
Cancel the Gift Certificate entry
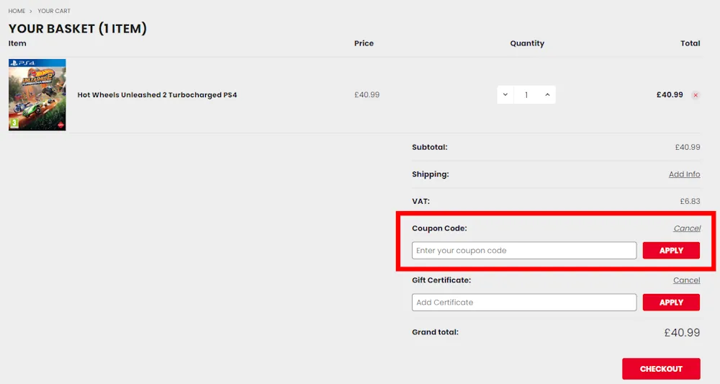(686, 280)
